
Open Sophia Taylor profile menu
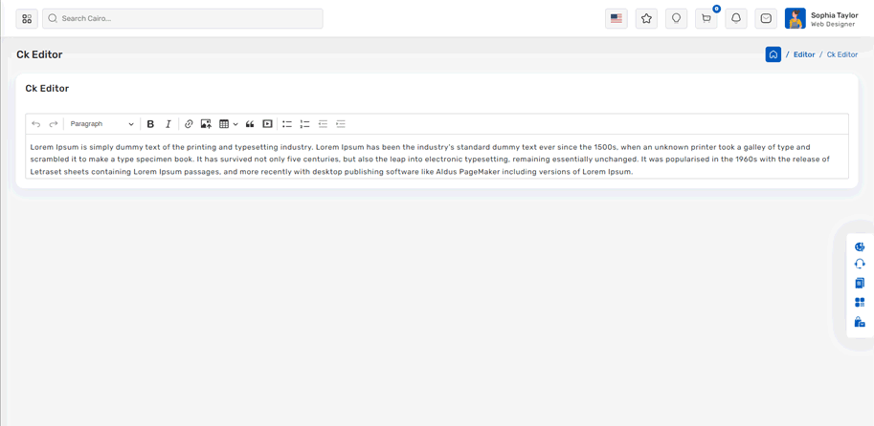click(x=821, y=18)
